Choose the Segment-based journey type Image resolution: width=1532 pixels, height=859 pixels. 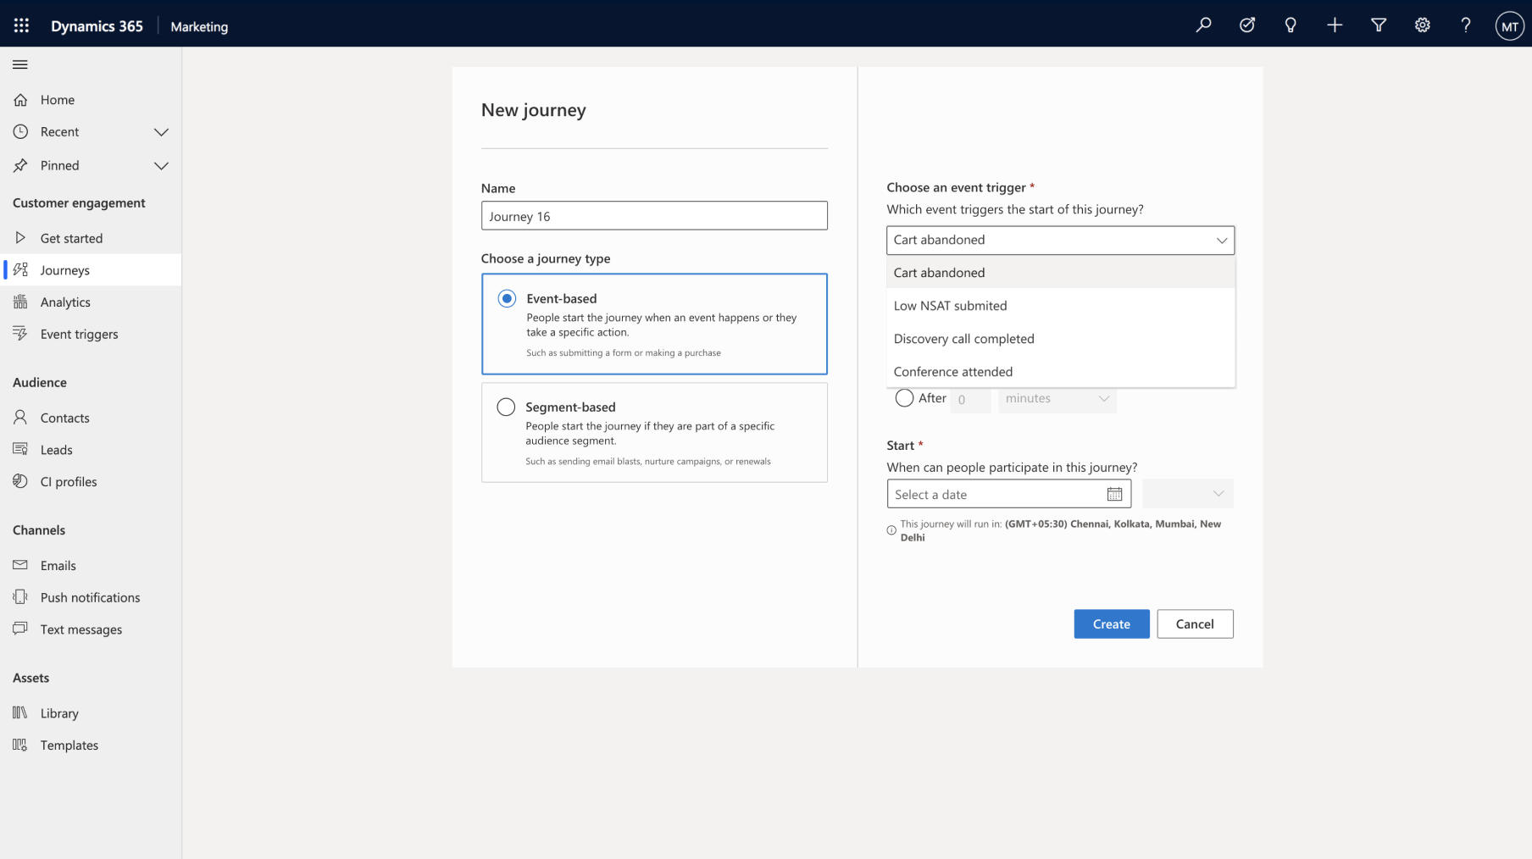pos(506,407)
